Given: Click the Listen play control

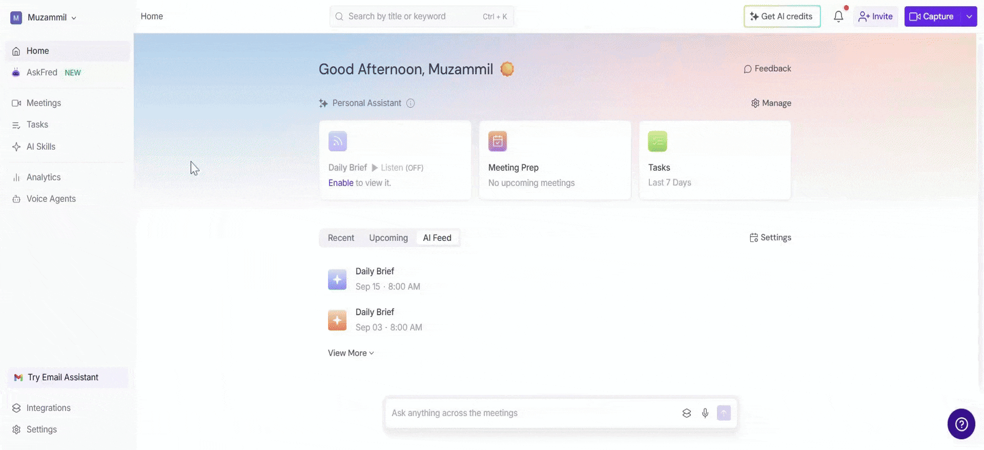Looking at the screenshot, I should (x=398, y=168).
